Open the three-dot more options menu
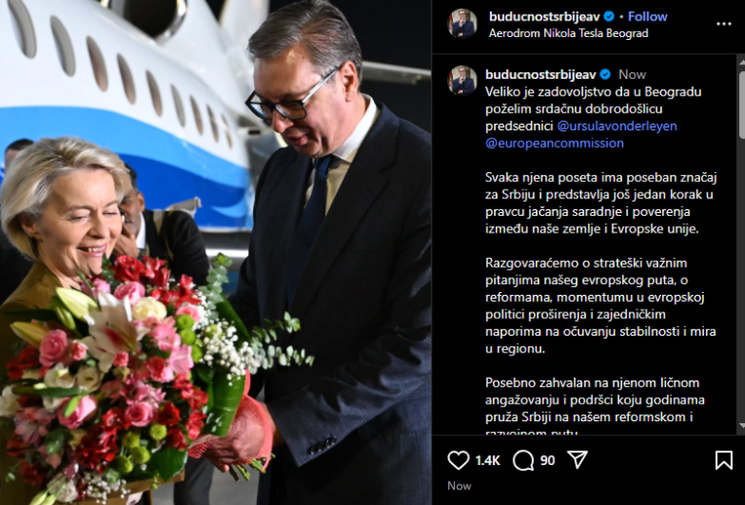 coord(724,24)
